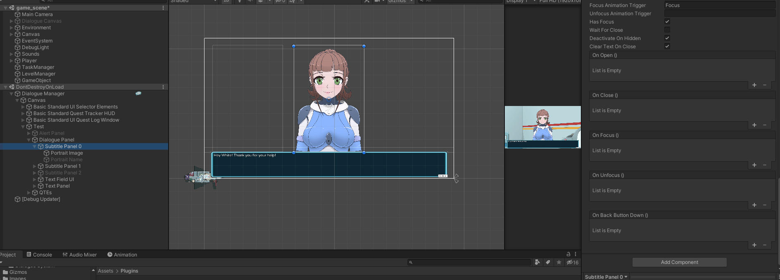780x280 pixels.
Task: Click the Game view preview thumbnail
Action: tap(542, 127)
